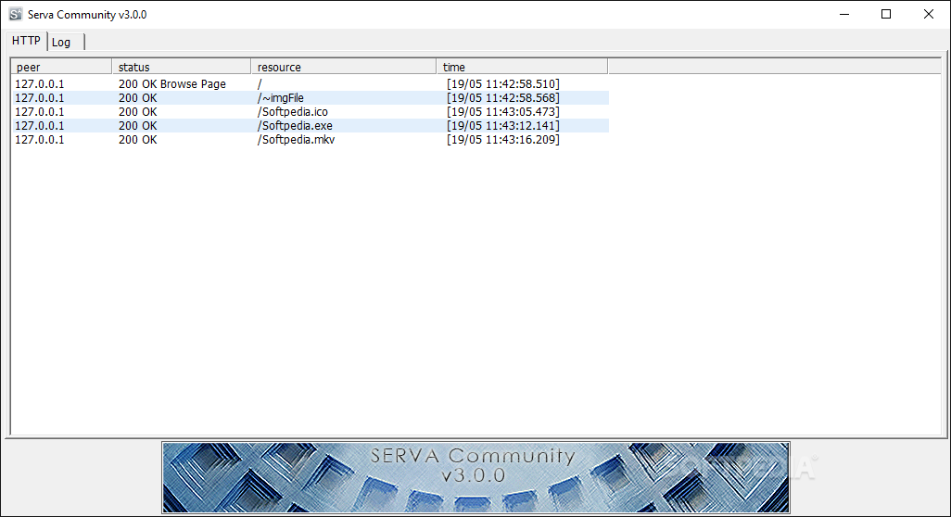Click peer 127.0.0.1 in the Softpedia.mkv row

(x=40, y=139)
